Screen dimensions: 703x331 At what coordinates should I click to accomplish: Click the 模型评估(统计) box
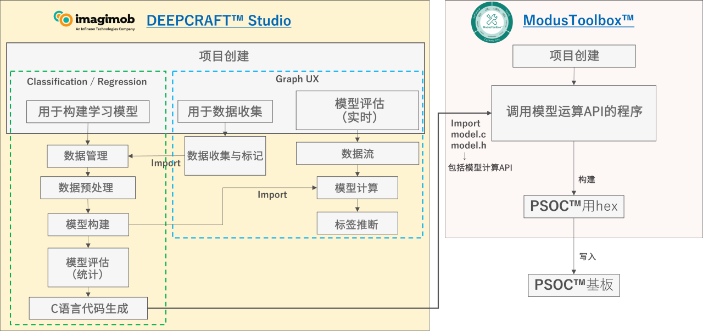tap(88, 267)
